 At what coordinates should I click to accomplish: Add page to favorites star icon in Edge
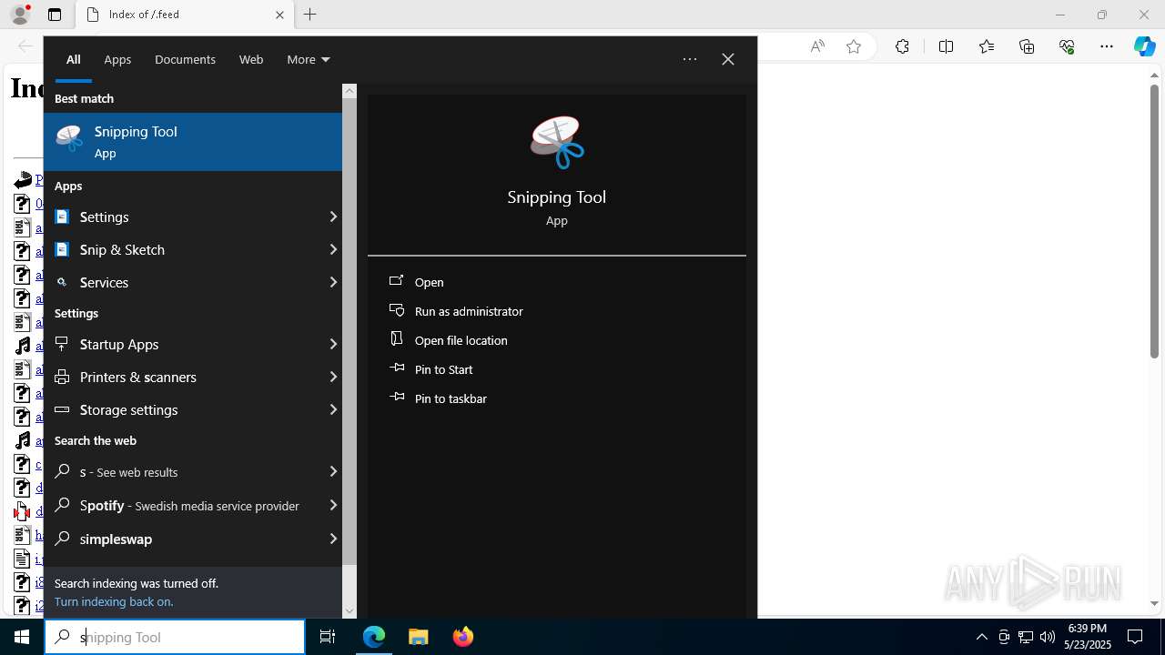coord(854,46)
